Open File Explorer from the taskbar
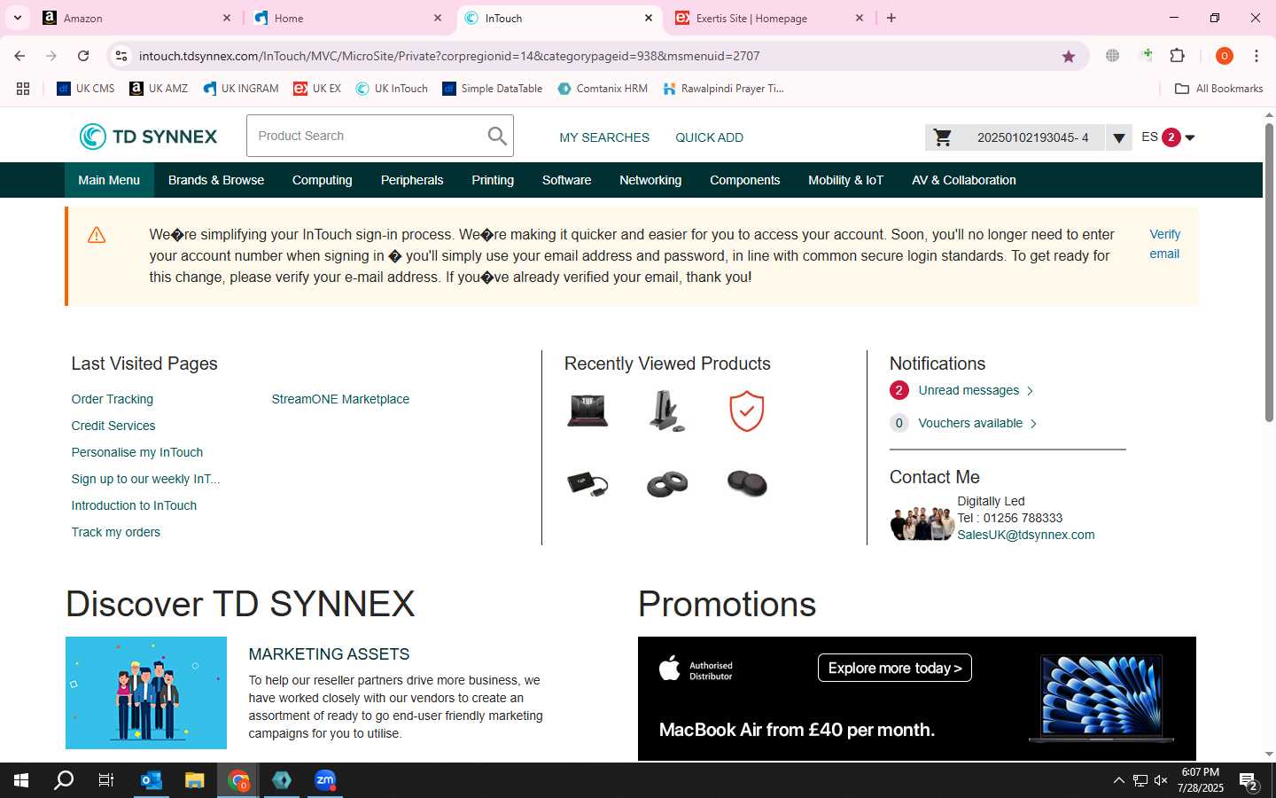The width and height of the screenshot is (1276, 798). 194,780
